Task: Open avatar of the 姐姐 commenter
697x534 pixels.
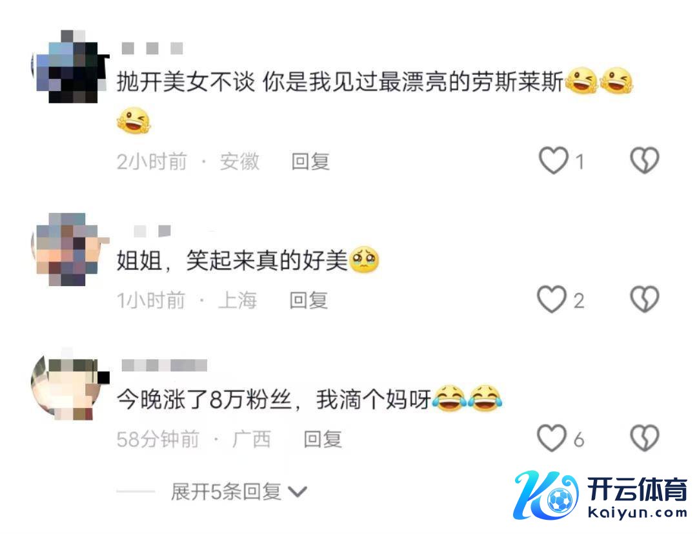Action: pyautogui.click(x=70, y=249)
